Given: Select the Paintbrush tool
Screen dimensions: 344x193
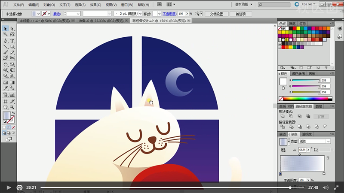Looking at the screenshot, I should (x=6, y=52).
